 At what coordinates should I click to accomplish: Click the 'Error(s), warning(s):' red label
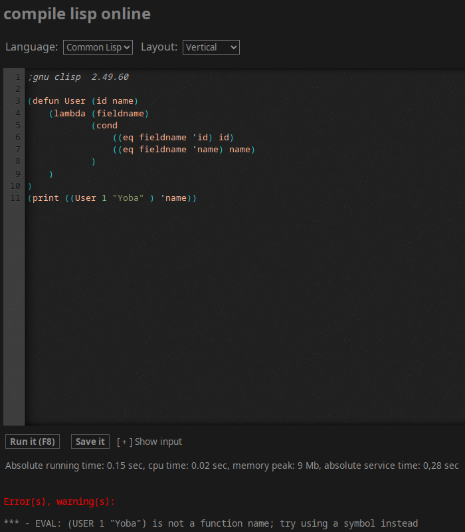click(59, 501)
